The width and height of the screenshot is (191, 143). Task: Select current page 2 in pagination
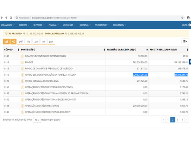173,120
